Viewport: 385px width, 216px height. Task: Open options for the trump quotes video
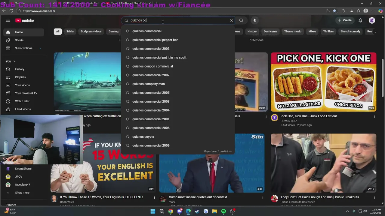(x=263, y=197)
